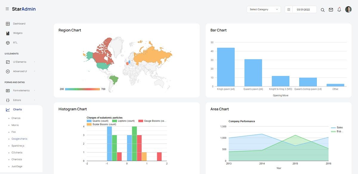Click the user profile avatar
358x174 pixels.
348,9
